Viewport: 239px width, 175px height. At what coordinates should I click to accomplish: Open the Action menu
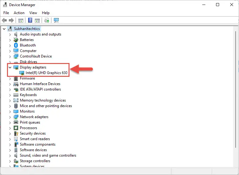[x=19, y=13]
